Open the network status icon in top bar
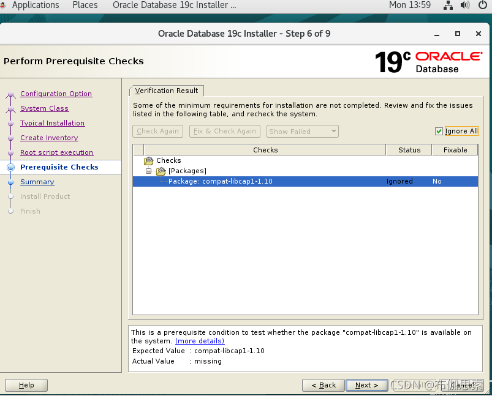The height and width of the screenshot is (396, 492). (448, 6)
